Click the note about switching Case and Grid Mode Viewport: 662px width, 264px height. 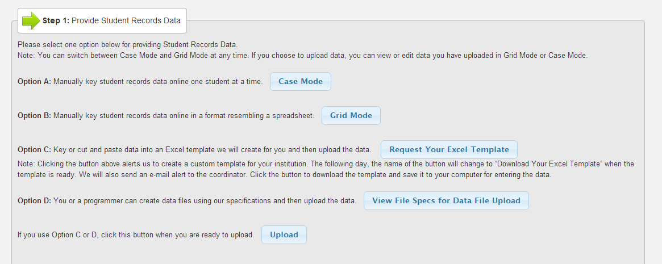(302, 56)
